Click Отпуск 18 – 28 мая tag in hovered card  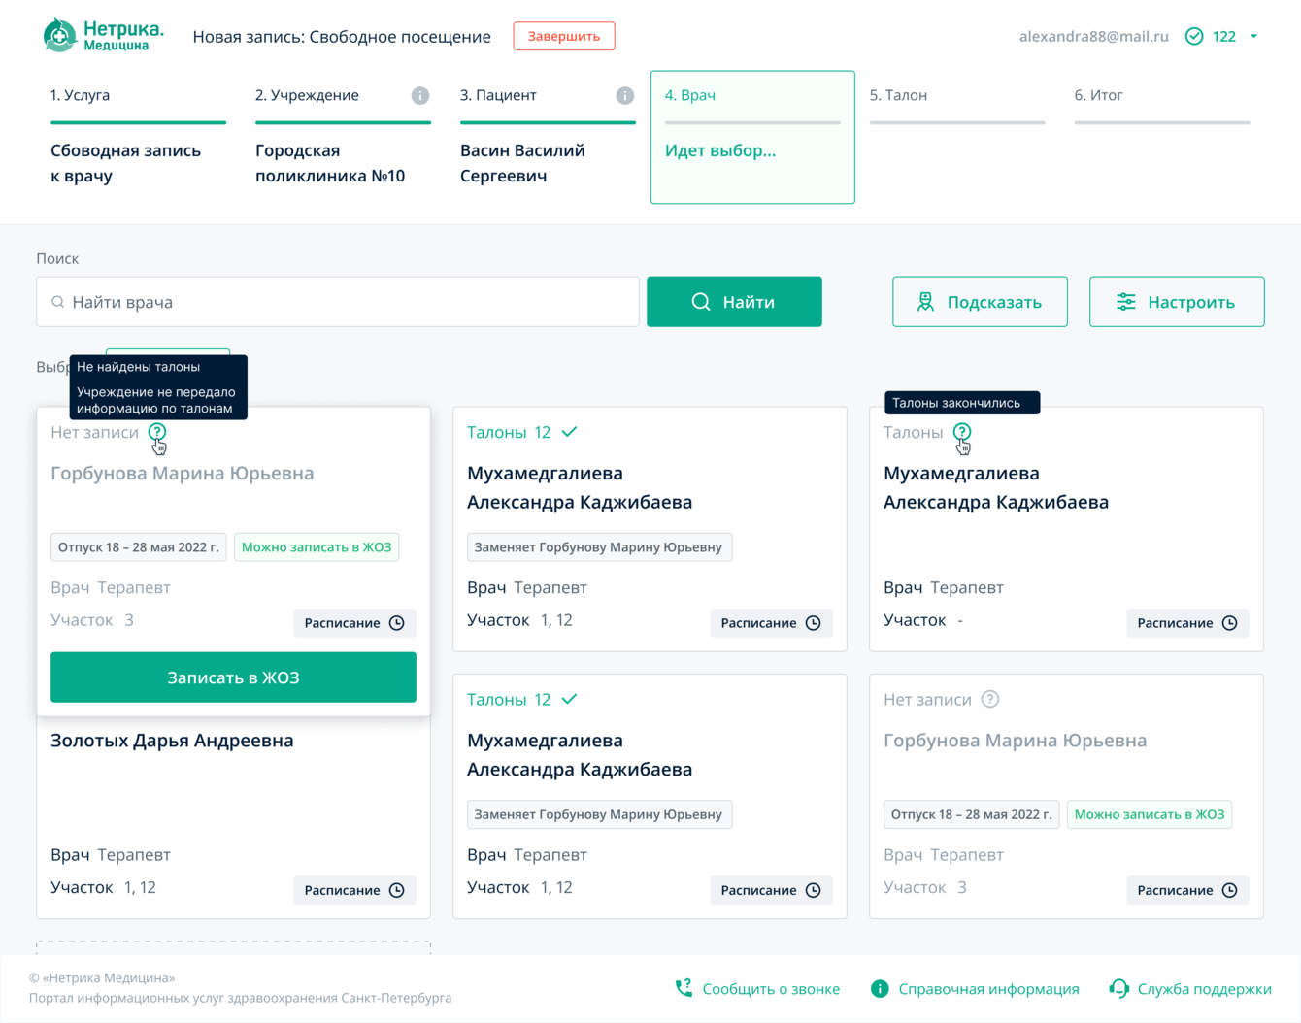(x=138, y=547)
